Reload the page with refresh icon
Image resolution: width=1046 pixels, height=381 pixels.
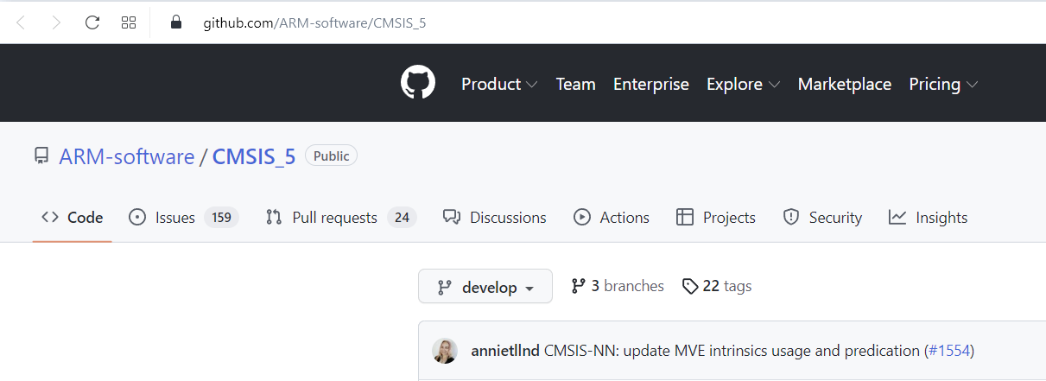(x=92, y=22)
